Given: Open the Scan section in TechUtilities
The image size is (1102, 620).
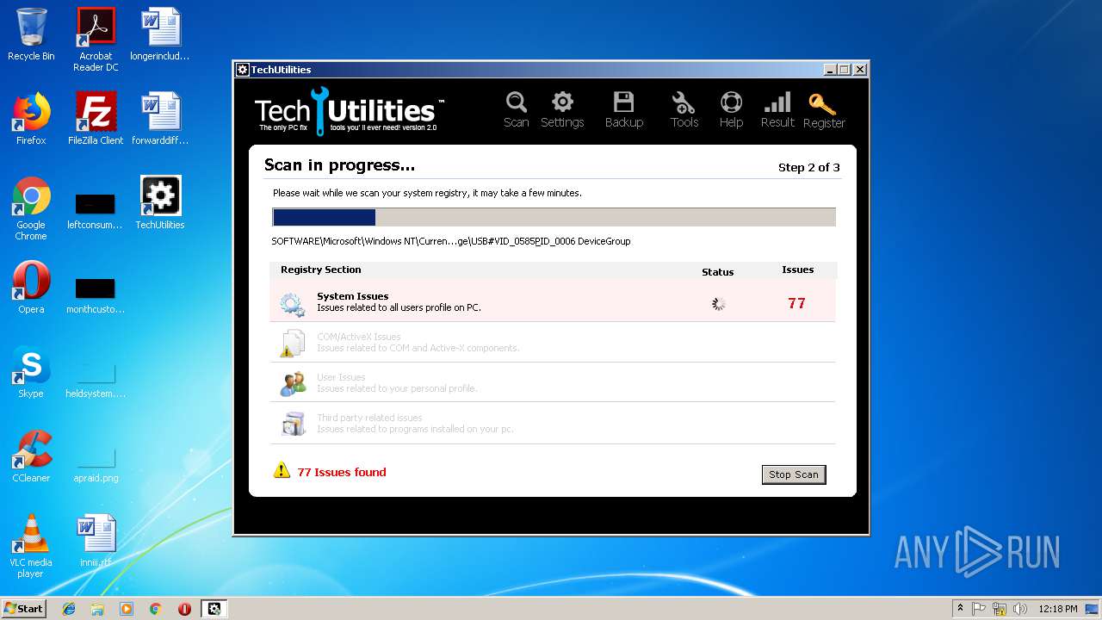Looking at the screenshot, I should 516,109.
